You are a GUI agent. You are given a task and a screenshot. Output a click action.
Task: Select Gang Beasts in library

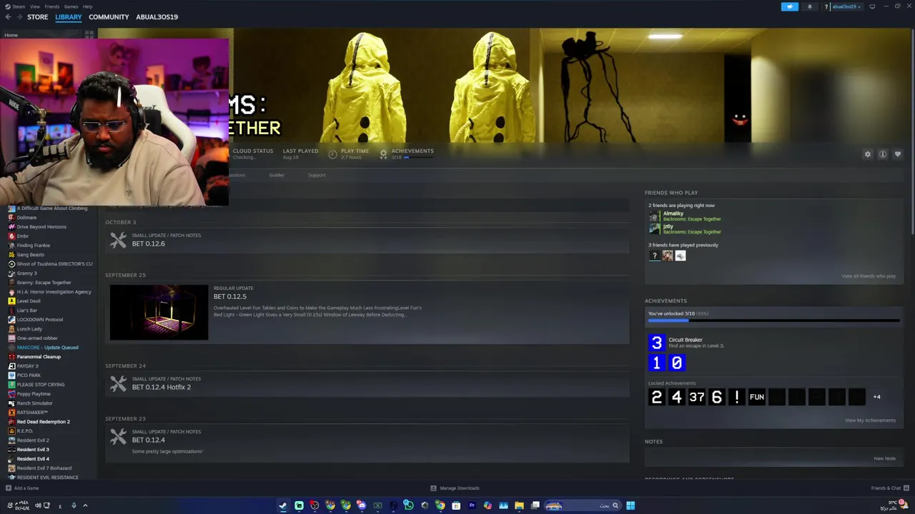pyautogui.click(x=31, y=255)
